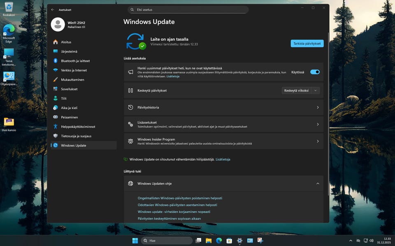Toggle the Hanki uusimmat päivitykset switch
Image resolution: width=395 pixels, height=246 pixels.
click(x=315, y=72)
